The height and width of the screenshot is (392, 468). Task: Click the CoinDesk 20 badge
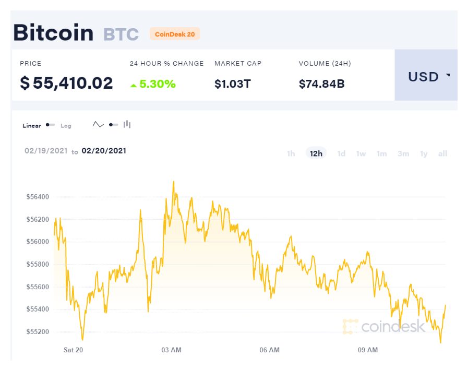pos(175,34)
